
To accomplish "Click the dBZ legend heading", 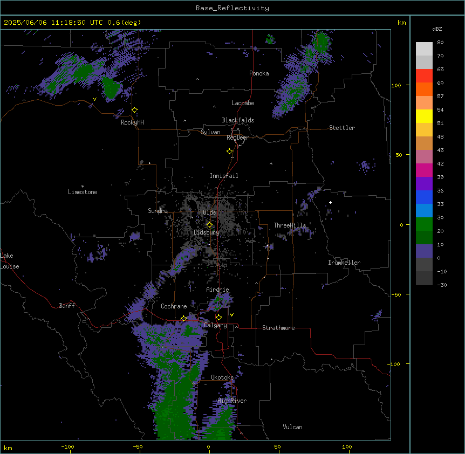I will pyautogui.click(x=437, y=29).
